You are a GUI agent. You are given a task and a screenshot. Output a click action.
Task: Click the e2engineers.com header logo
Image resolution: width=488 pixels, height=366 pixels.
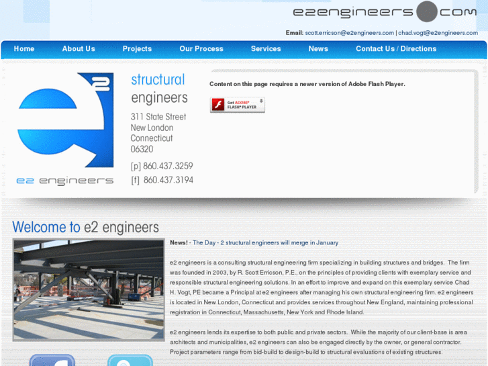point(385,12)
